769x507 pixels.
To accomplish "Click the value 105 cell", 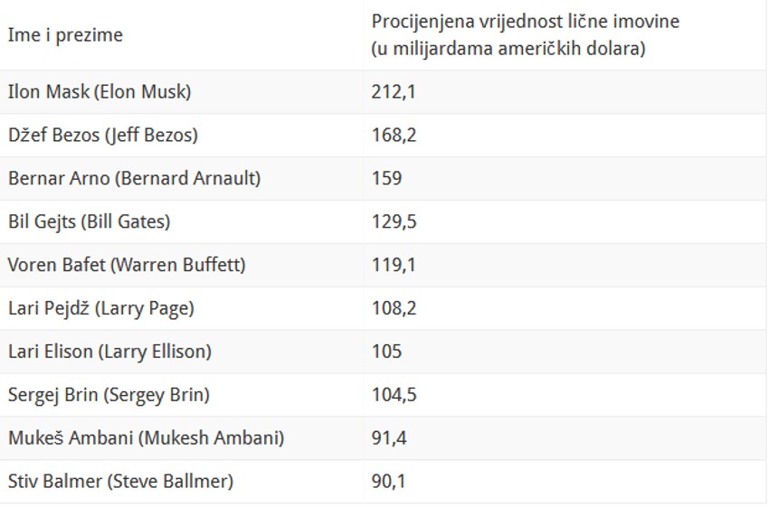I will tap(386, 352).
